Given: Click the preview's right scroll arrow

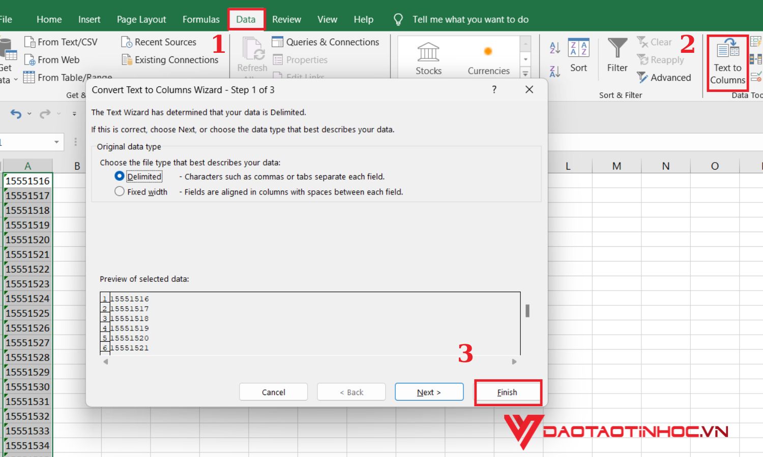Looking at the screenshot, I should pyautogui.click(x=514, y=362).
